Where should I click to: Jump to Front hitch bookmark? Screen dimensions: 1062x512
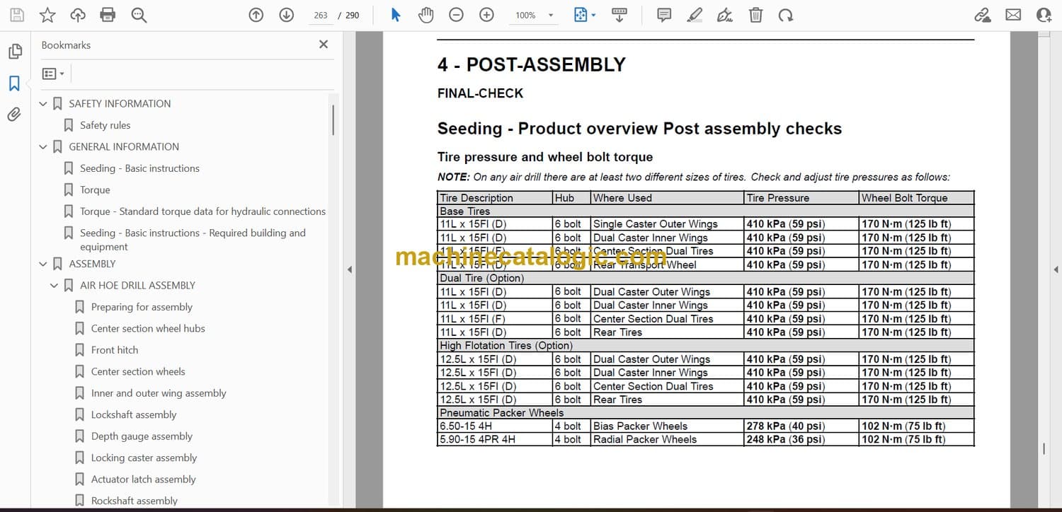(115, 350)
